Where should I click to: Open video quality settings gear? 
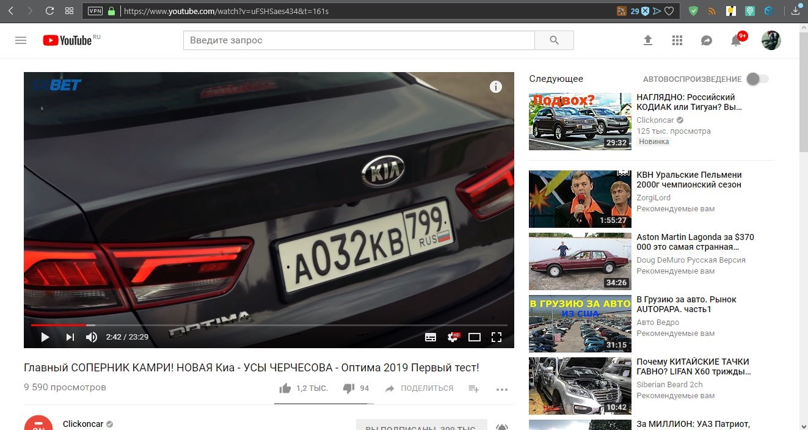click(453, 337)
